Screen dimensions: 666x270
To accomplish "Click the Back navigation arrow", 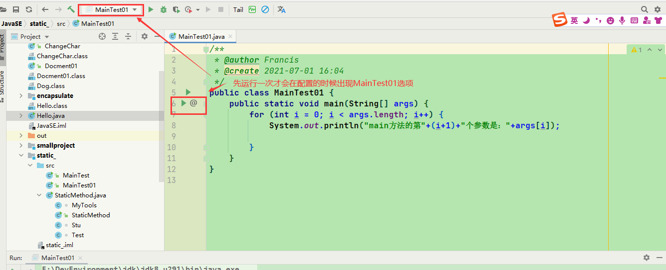I will [x=45, y=9].
